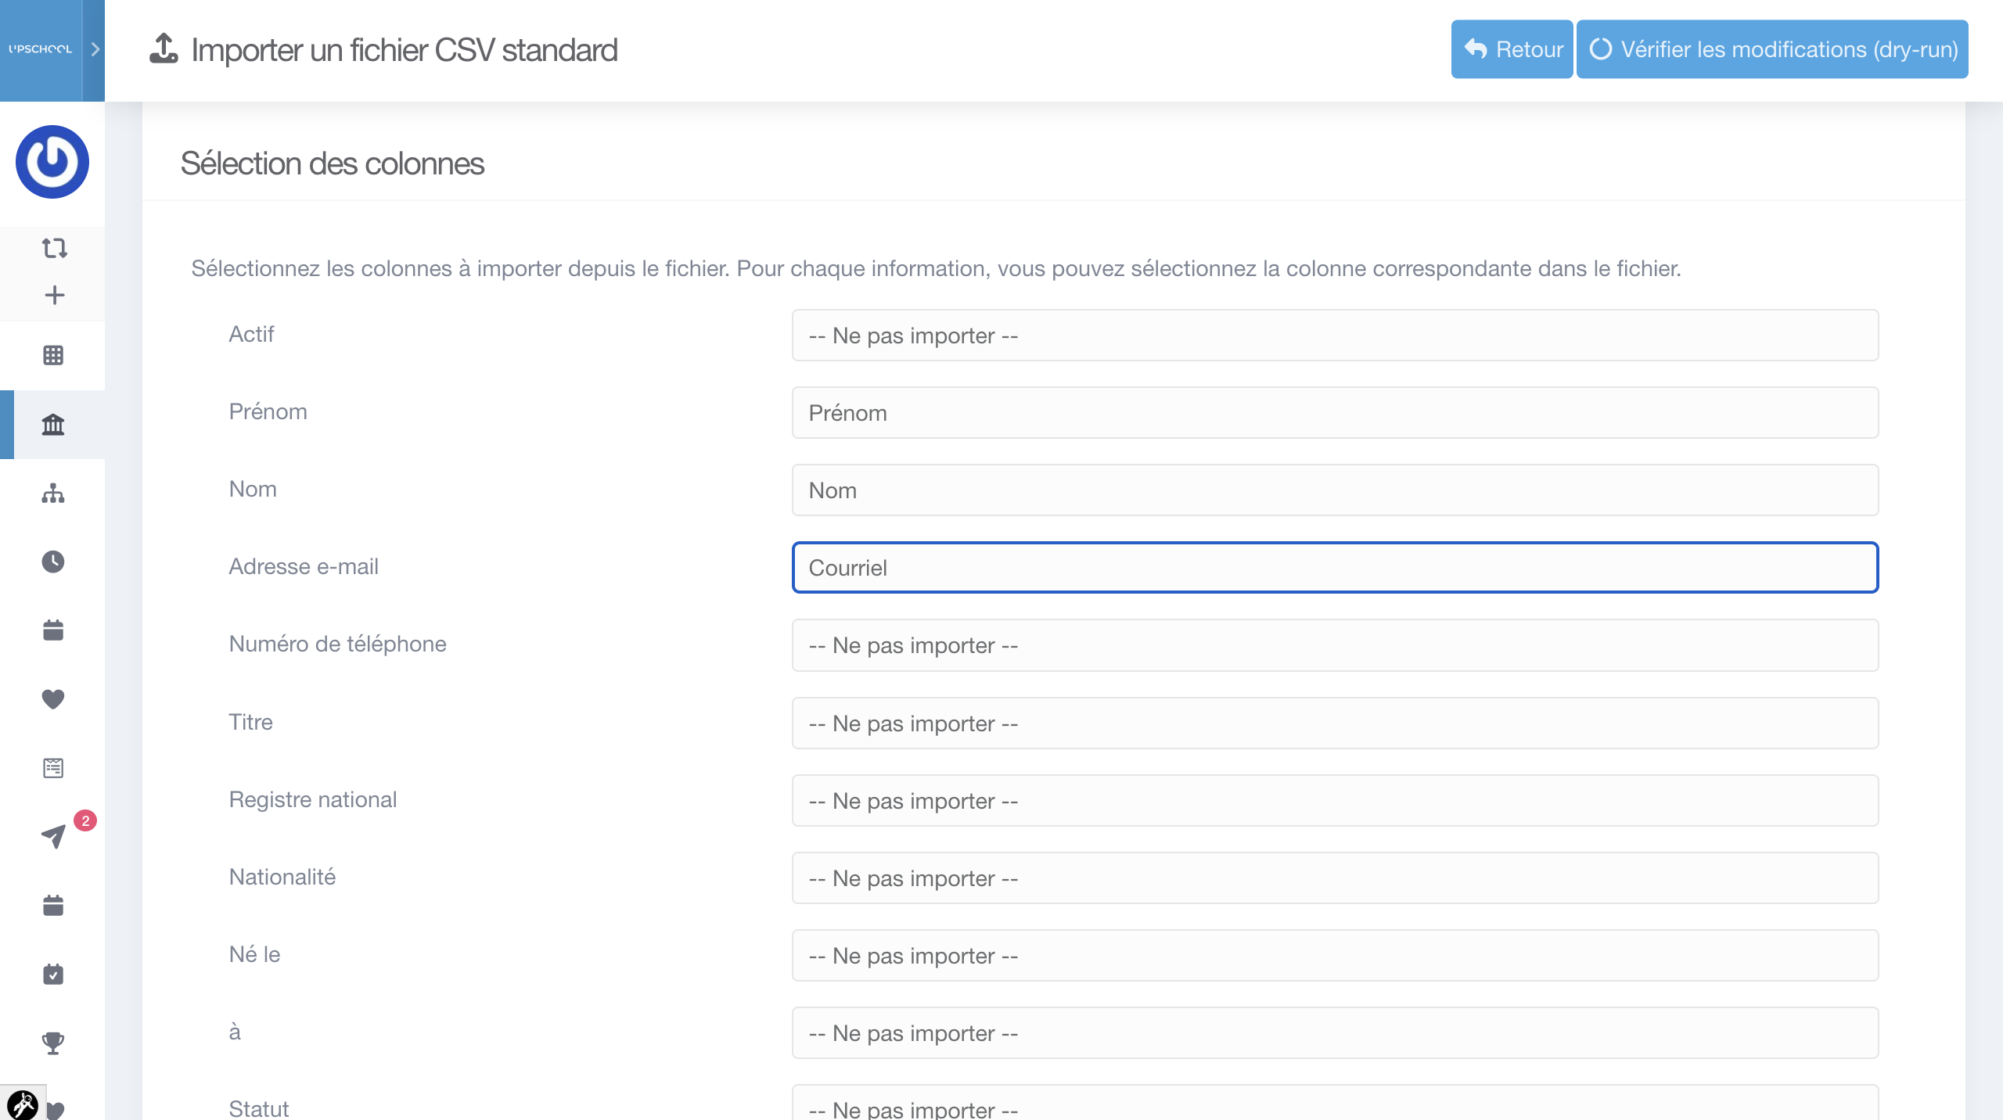Open the Numéro de téléphone dropdown
Screen dimensions: 2003x1120
(x=1335, y=645)
